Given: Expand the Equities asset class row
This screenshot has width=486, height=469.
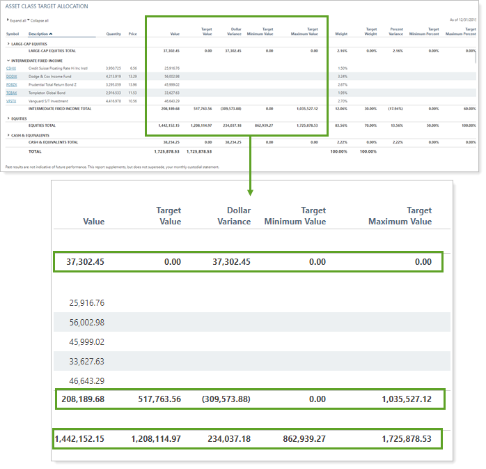Looking at the screenshot, I should (x=8, y=118).
